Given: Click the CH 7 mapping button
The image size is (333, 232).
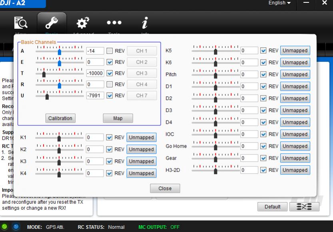Looking at the screenshot, I should click(142, 95).
